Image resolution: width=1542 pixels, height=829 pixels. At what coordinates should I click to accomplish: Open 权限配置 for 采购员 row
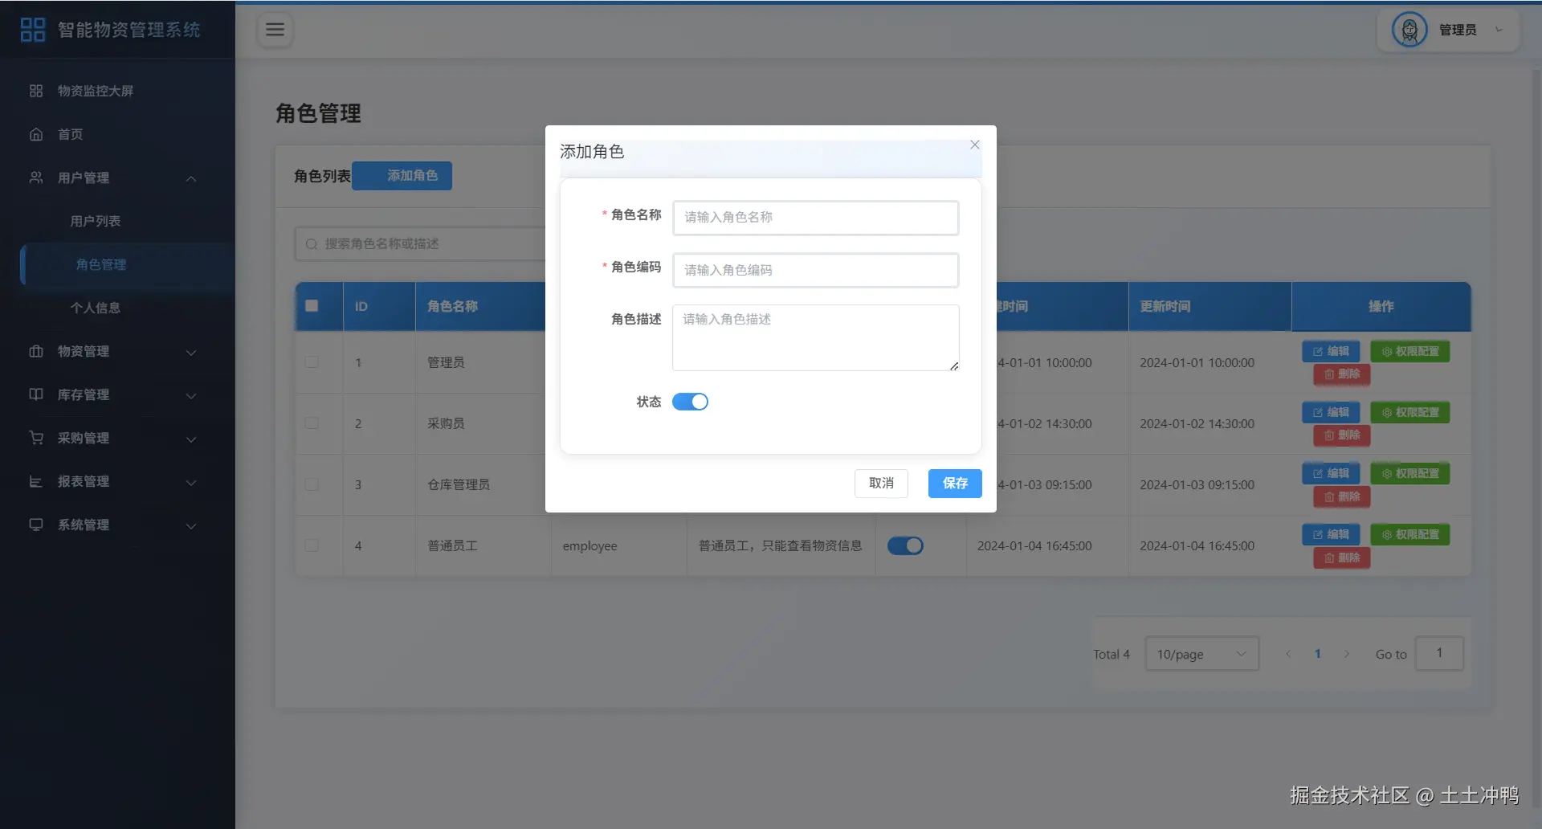(x=1409, y=412)
